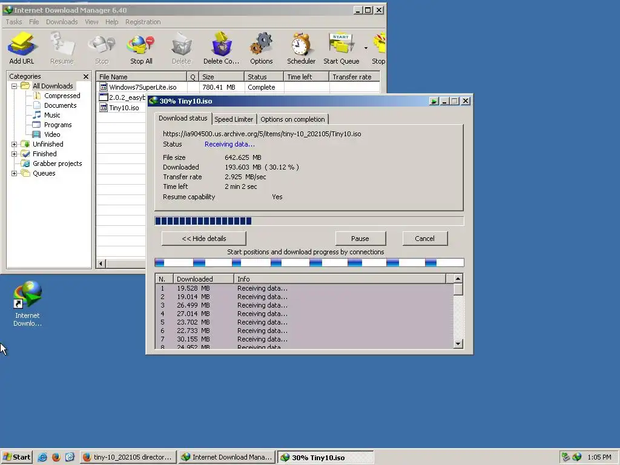Switch to Options on completion tab
Image resolution: width=620 pixels, height=465 pixels.
point(292,119)
